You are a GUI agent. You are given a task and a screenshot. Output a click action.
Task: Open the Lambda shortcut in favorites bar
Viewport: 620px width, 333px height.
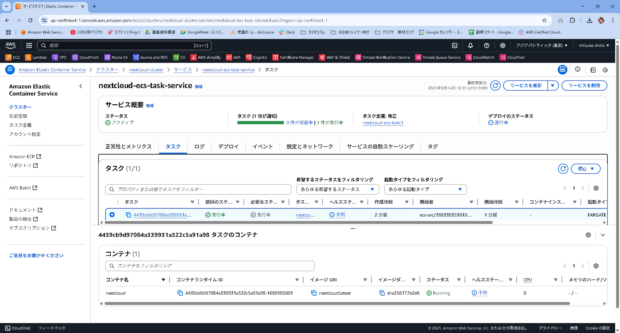tap(36, 57)
